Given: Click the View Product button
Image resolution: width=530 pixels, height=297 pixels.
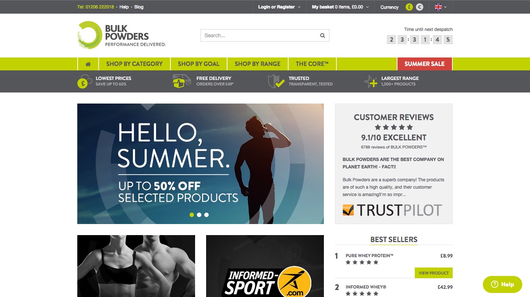Looking at the screenshot, I should tap(434, 273).
